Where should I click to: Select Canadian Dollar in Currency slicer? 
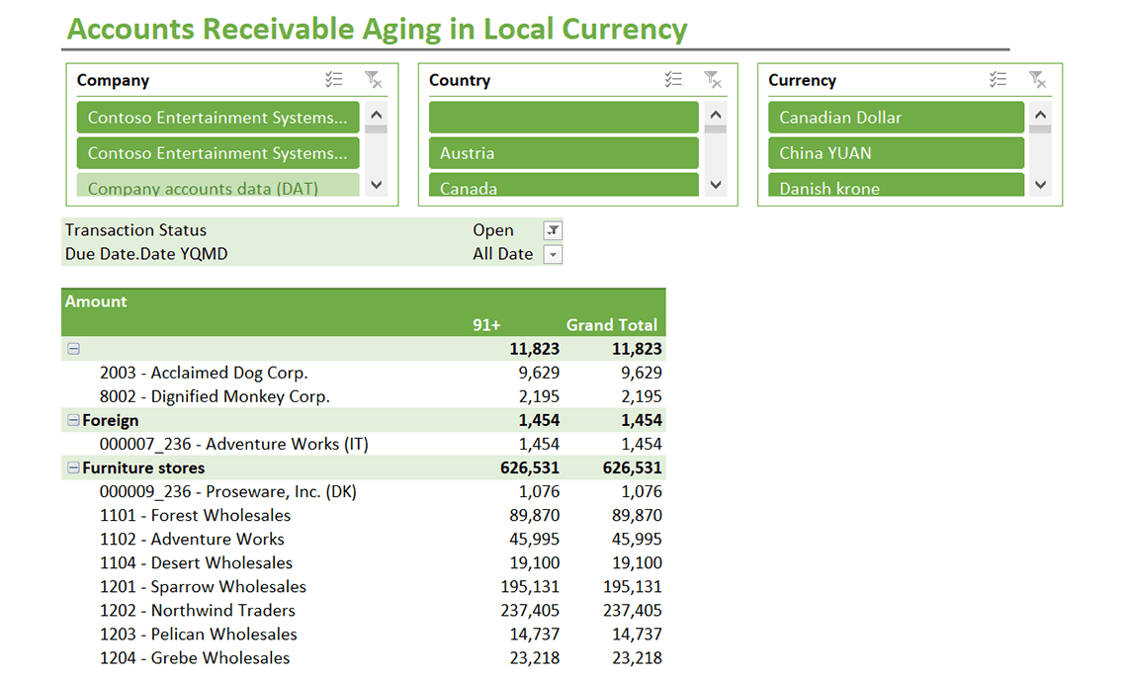coord(896,117)
